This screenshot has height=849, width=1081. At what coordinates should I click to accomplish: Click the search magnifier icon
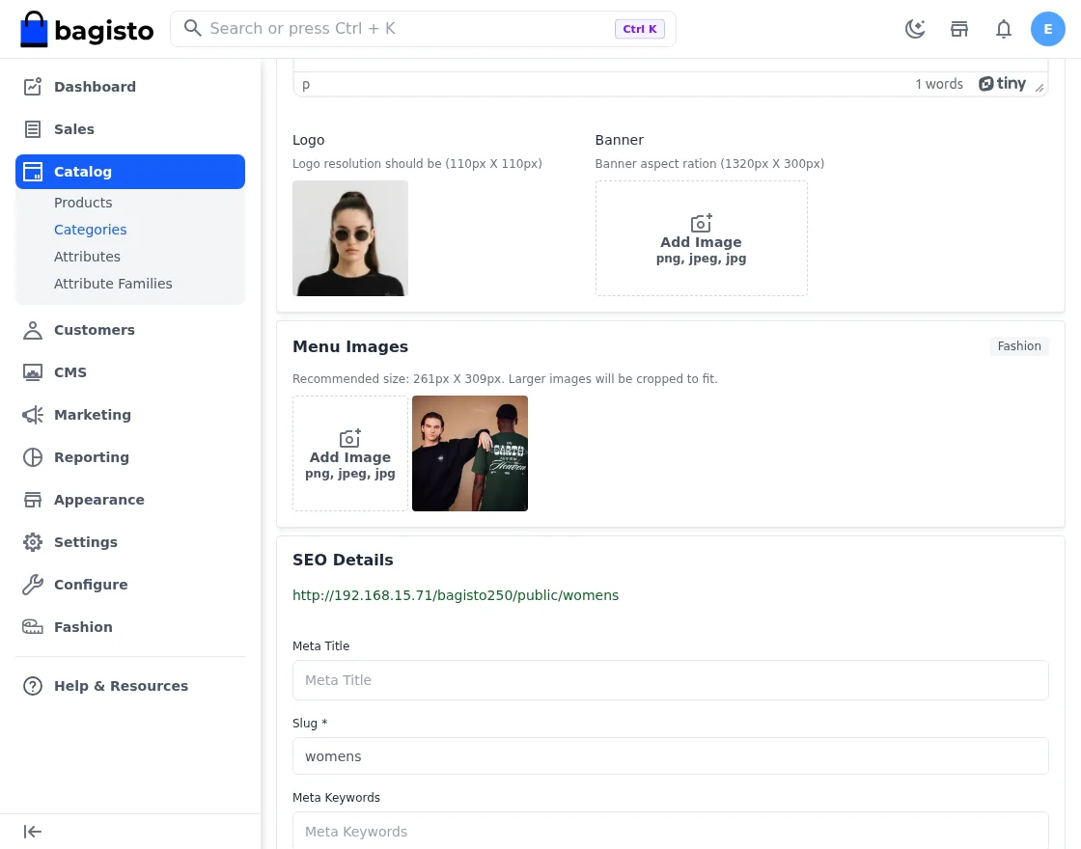tap(192, 28)
